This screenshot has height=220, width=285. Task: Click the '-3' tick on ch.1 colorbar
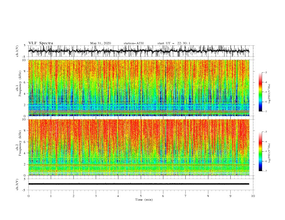point(266,72)
